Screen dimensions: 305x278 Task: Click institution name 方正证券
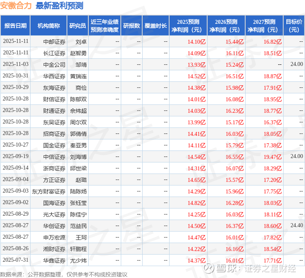click(x=54, y=180)
